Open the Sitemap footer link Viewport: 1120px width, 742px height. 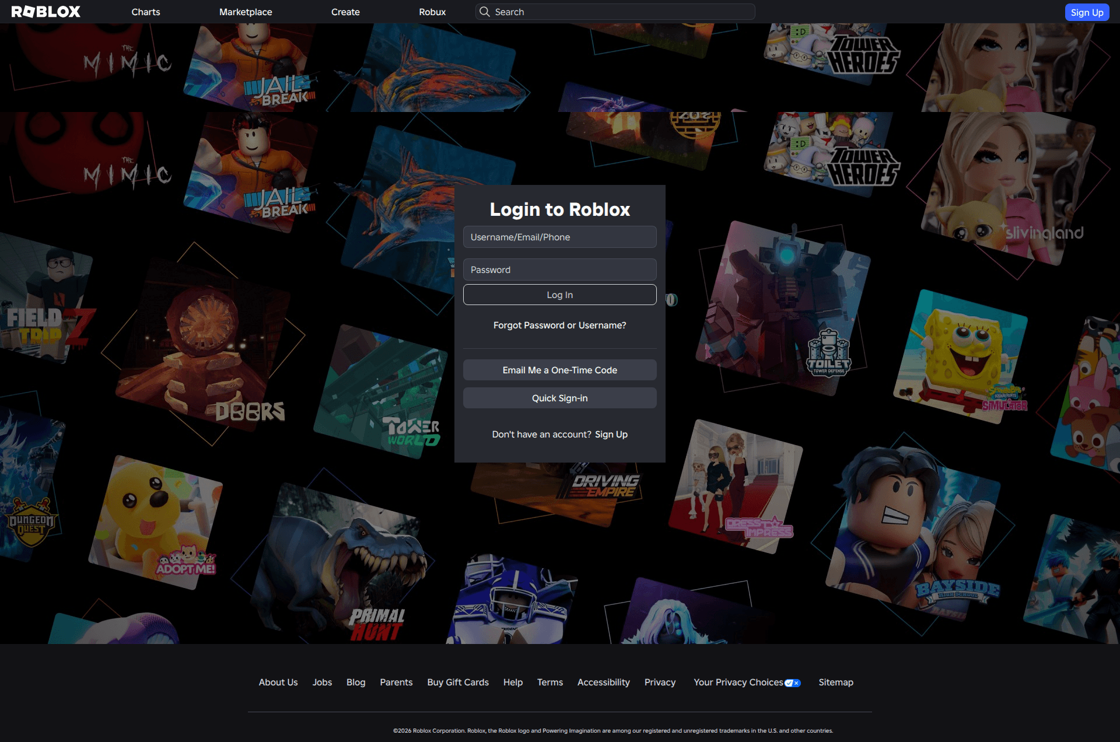tap(836, 682)
